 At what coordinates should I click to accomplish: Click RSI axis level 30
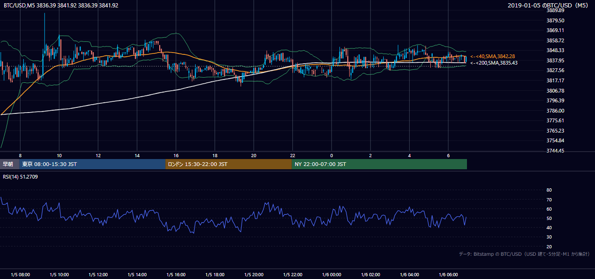coord(549,237)
